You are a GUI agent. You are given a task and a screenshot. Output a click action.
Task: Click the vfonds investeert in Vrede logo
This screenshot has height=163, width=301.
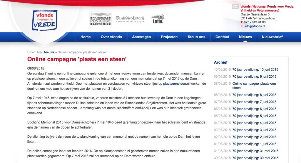[x=45, y=20]
